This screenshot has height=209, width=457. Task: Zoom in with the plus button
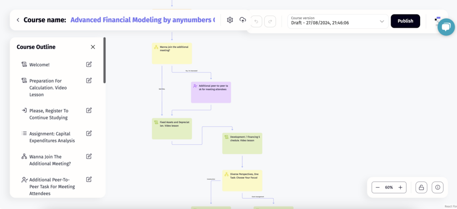(400, 187)
